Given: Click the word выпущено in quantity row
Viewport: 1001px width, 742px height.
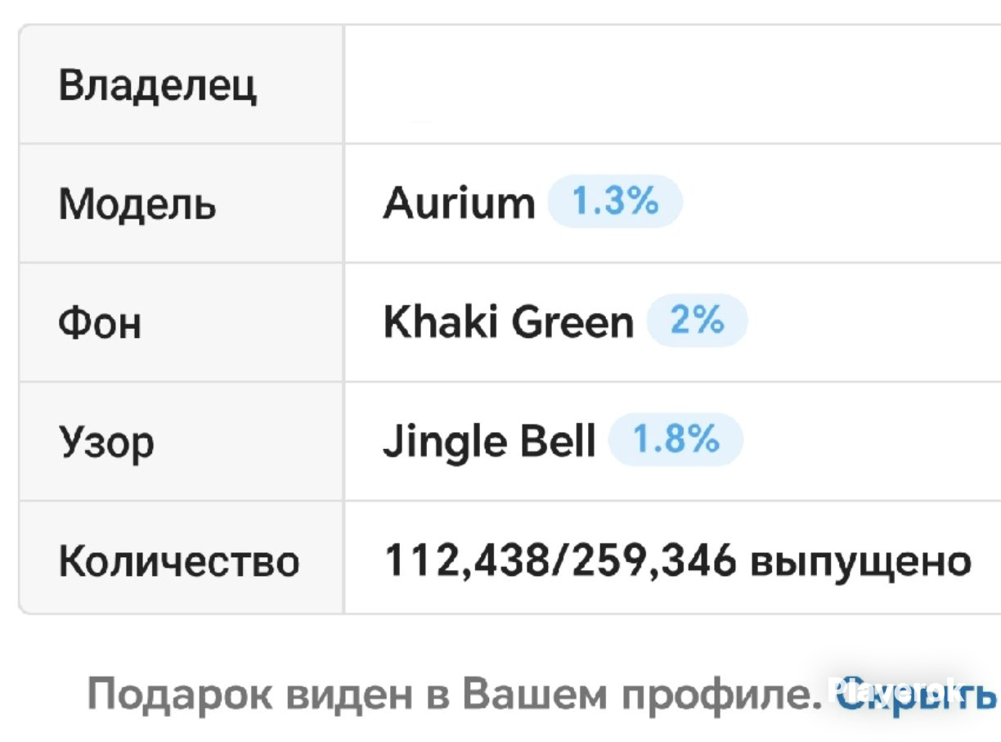Looking at the screenshot, I should point(861,564).
